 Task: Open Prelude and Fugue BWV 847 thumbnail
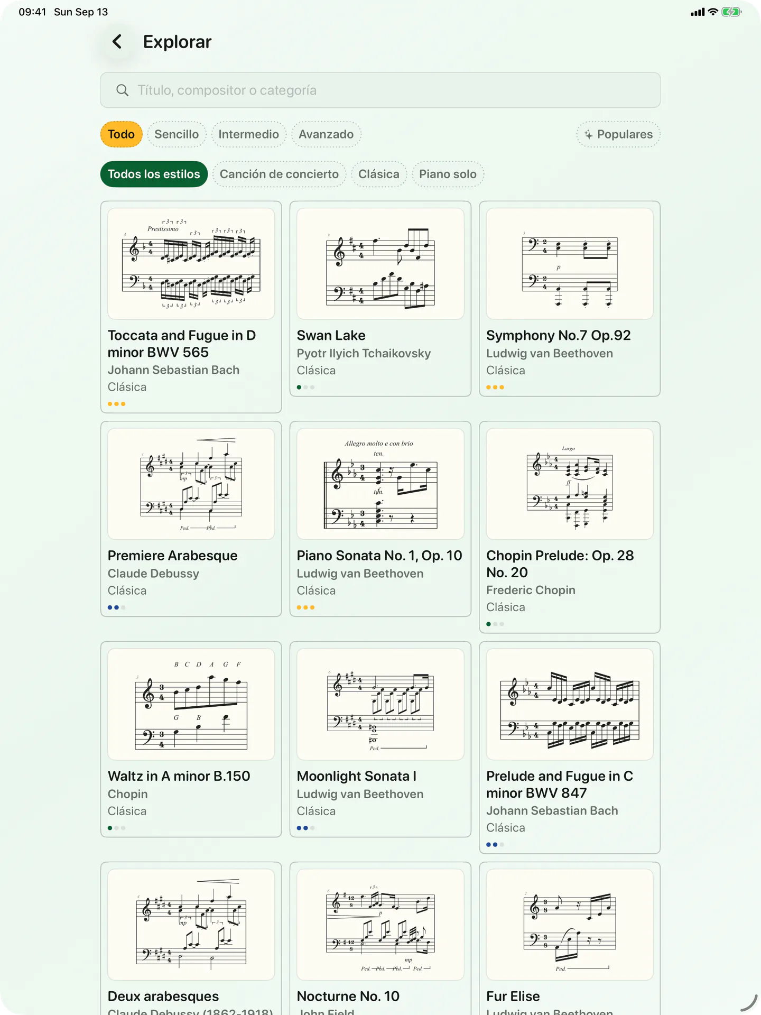(570, 704)
